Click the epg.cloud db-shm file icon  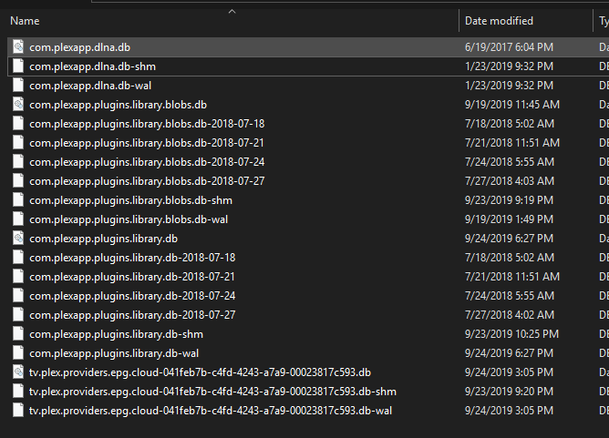click(18, 391)
